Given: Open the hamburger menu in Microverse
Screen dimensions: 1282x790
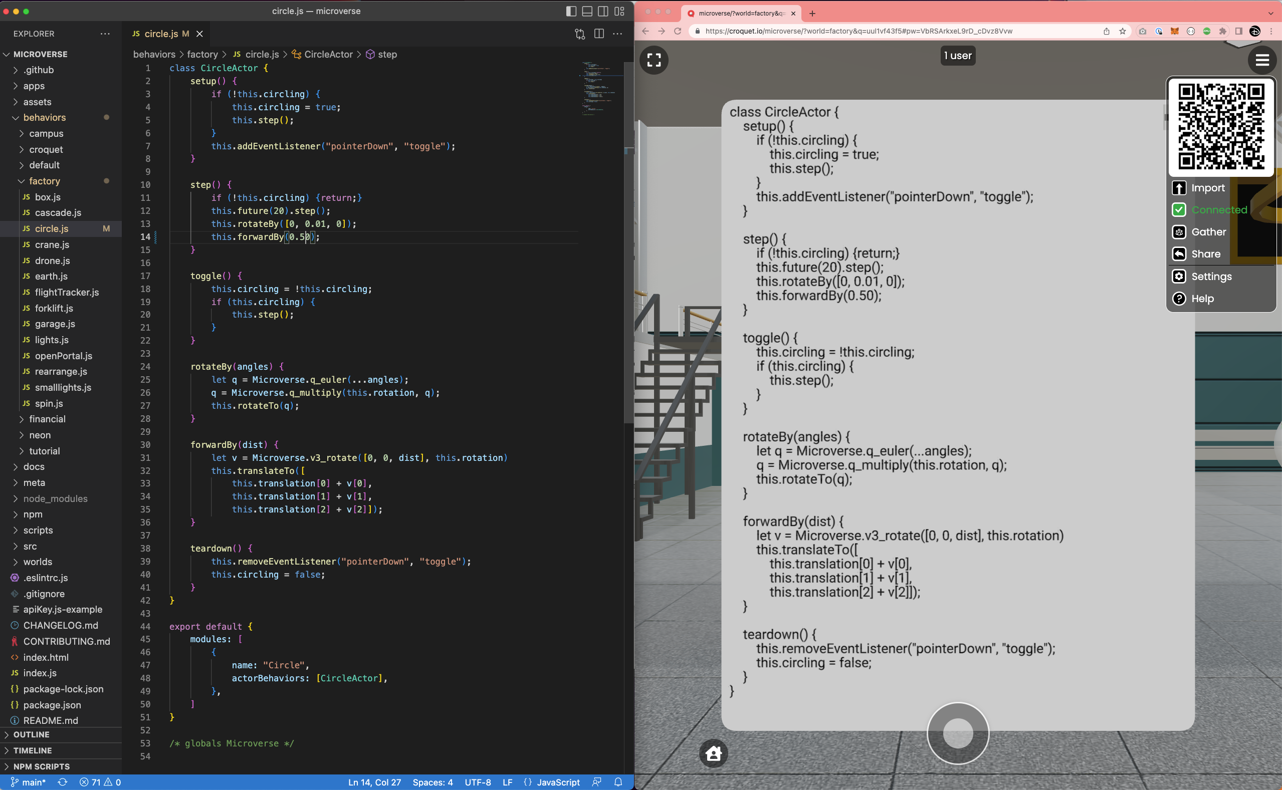Looking at the screenshot, I should [1262, 60].
